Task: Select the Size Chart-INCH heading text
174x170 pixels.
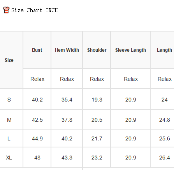Action: pos(35,10)
